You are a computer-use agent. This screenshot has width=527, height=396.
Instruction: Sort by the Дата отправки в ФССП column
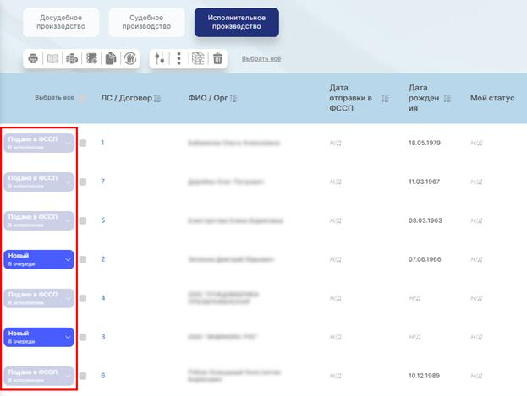tap(385, 98)
